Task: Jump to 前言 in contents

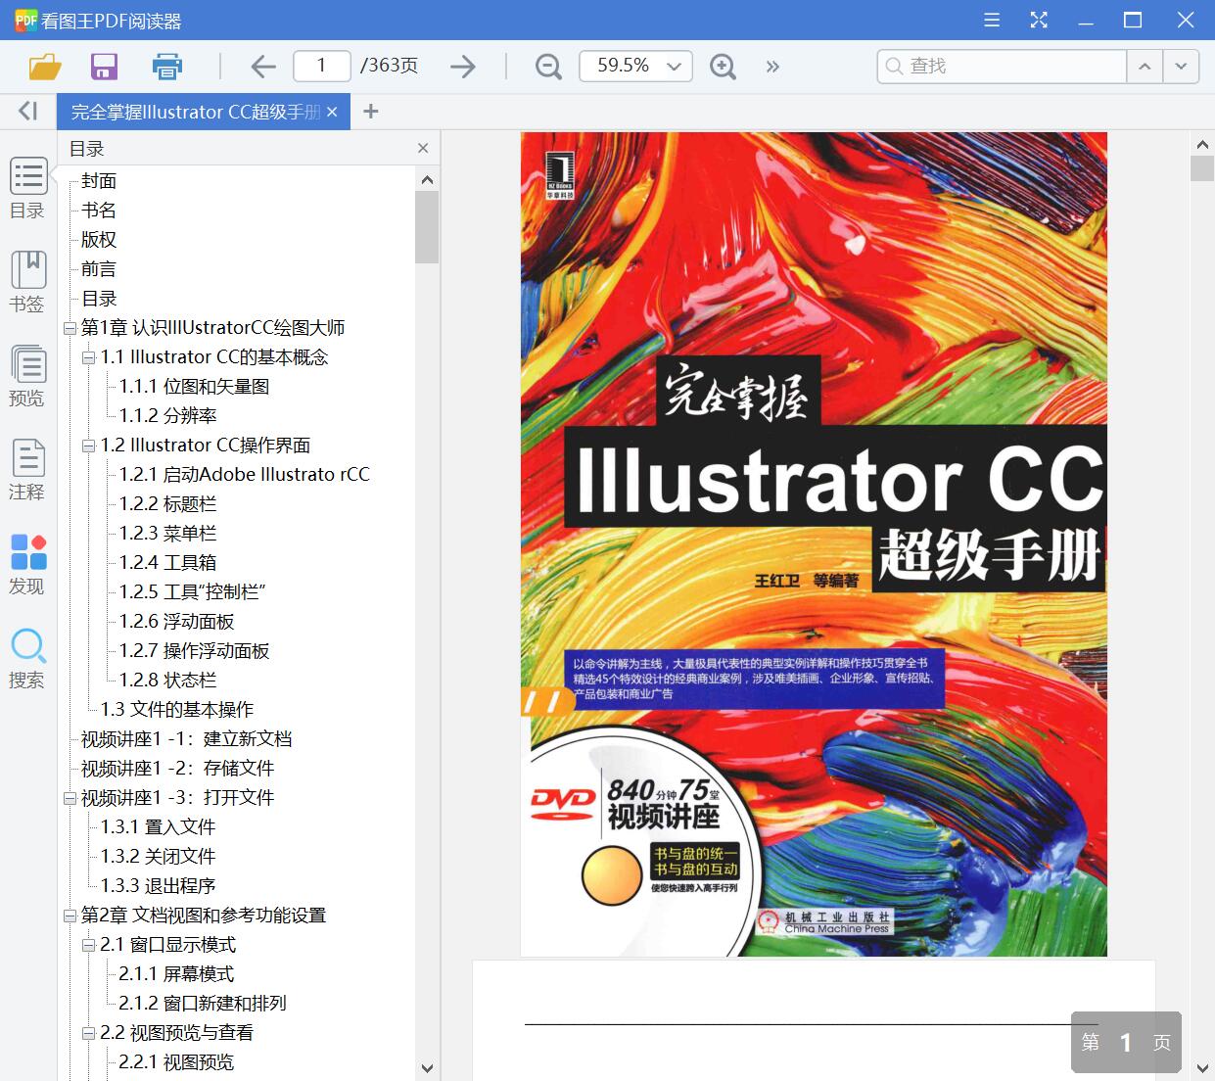Action: point(99,269)
